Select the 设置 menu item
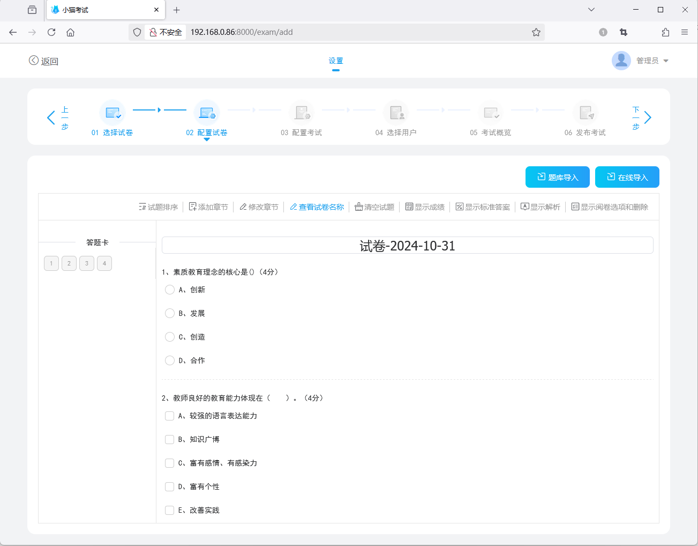698x546 pixels. (x=335, y=61)
